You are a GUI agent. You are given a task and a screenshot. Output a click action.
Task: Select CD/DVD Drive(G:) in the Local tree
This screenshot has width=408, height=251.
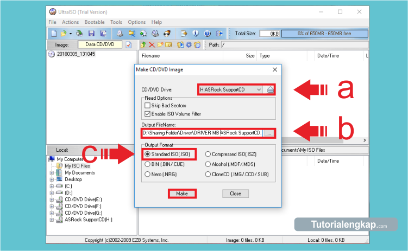pos(83,213)
